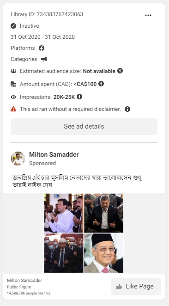Select the Library ID text
Viewport: 169px width, 306px height.
[47, 14]
